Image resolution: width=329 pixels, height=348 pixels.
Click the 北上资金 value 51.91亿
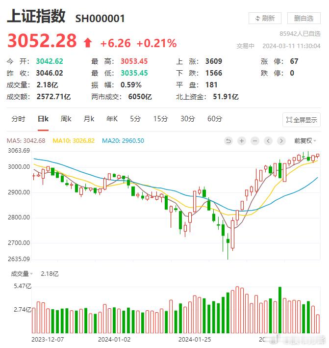click(226, 97)
